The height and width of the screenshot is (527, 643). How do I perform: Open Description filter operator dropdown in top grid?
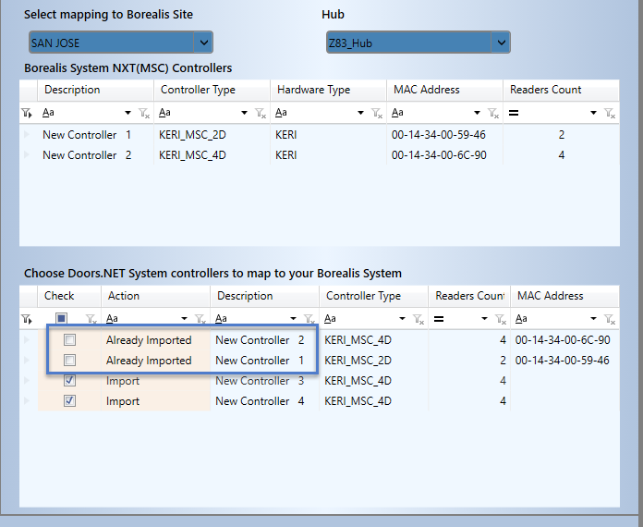coord(127,113)
